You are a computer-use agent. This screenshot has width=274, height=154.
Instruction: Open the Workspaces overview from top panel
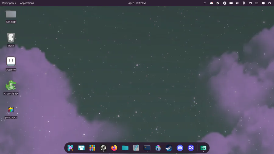[x=9, y=3]
